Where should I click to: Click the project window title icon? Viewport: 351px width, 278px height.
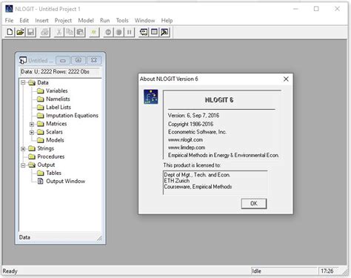23,60
